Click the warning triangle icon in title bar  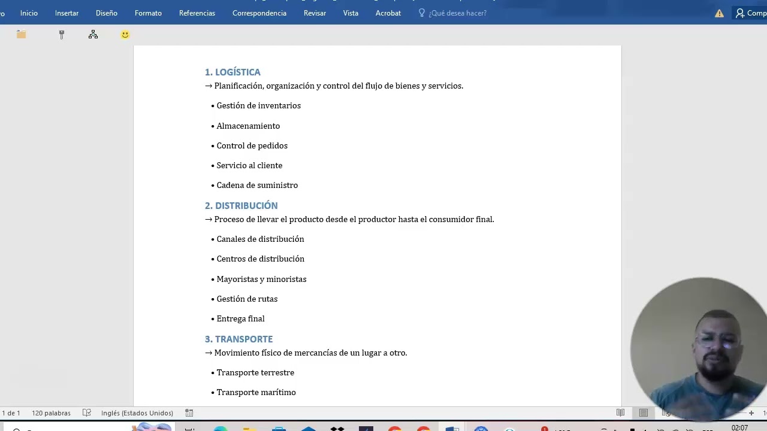pyautogui.click(x=719, y=13)
